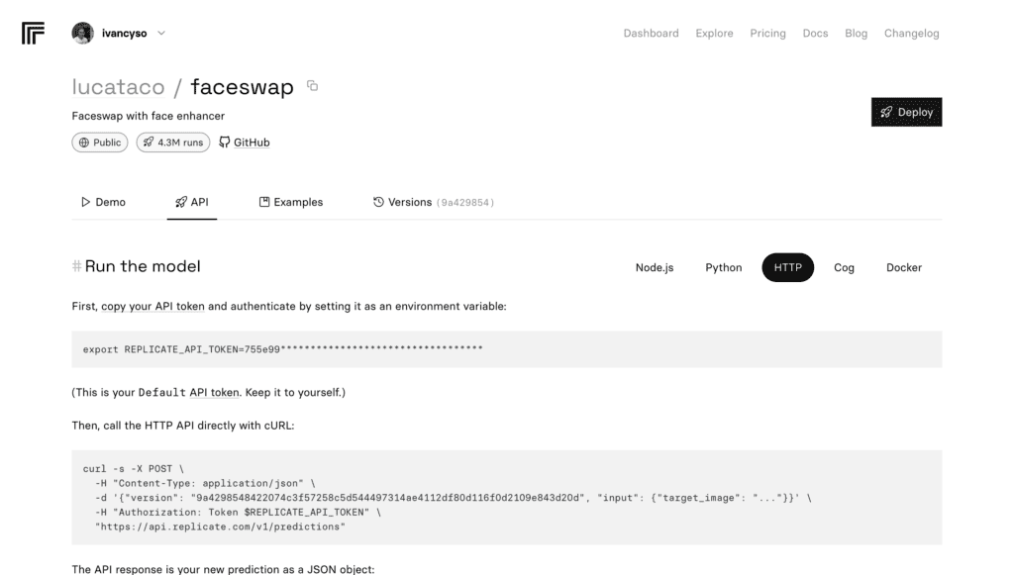Open the GitHub repository link

252,143
